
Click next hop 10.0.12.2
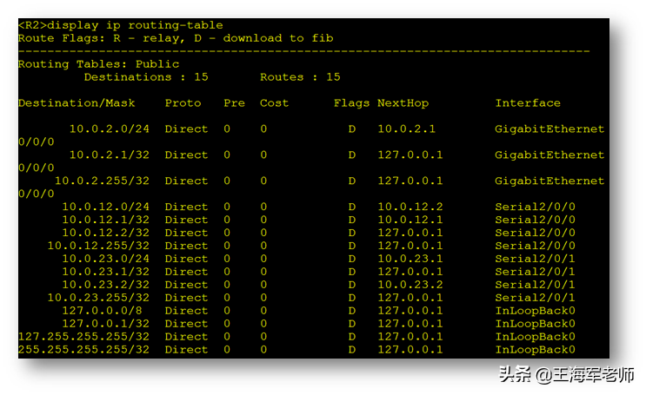click(410, 207)
